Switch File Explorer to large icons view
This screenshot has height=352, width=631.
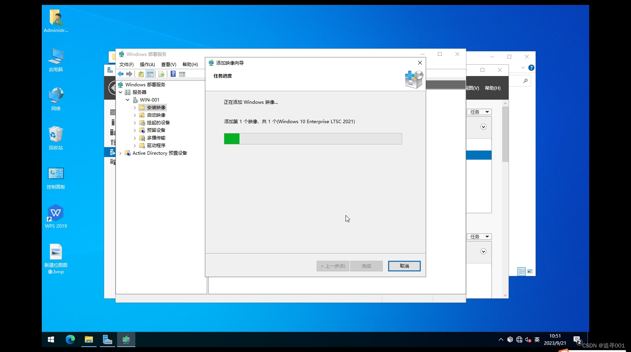tap(530, 271)
